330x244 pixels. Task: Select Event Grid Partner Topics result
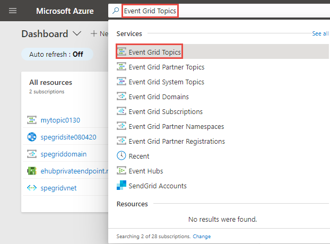(x=166, y=67)
